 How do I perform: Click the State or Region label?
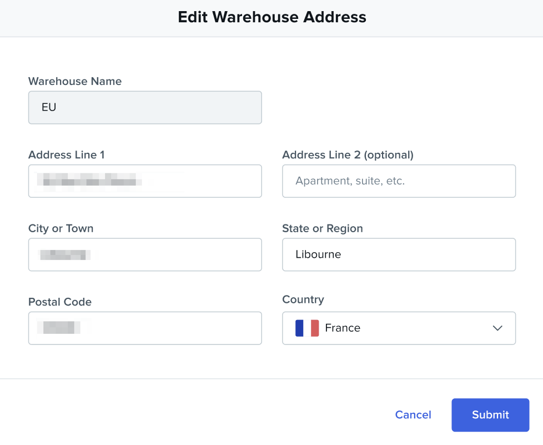pos(323,228)
